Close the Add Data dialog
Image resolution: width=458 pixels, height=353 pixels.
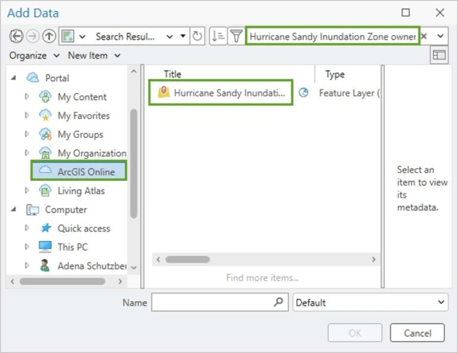tap(440, 13)
